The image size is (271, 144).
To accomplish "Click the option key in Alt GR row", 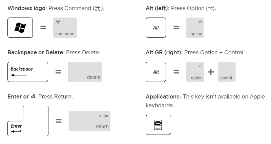I will (195, 72).
